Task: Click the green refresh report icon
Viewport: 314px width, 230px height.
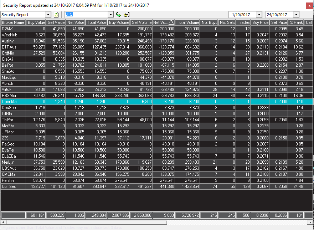Action: pos(56,15)
